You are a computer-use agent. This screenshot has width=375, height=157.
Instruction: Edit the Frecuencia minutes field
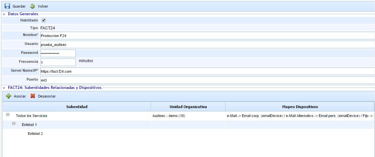(x=58, y=62)
